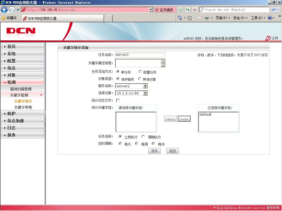Open 漏洞扫描管理 in the sidebar
282x211 pixels.
(x=21, y=89)
